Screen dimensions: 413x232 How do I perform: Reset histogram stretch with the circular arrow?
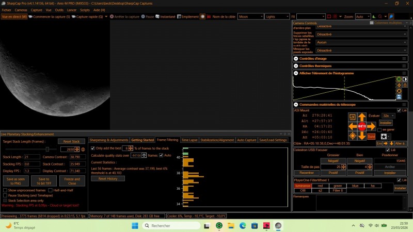point(399,91)
